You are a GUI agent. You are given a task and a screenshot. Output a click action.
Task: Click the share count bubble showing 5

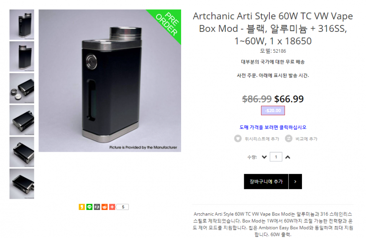[123, 207]
